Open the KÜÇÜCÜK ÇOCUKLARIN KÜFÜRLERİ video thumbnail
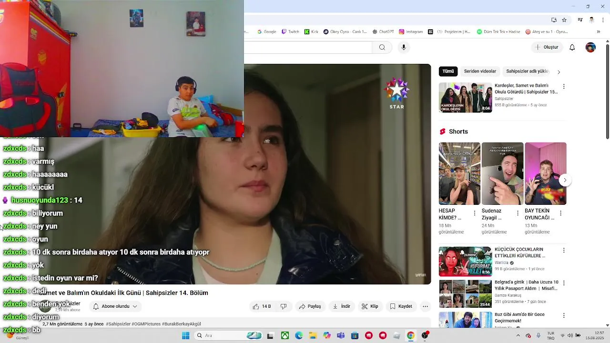610x343 pixels. (x=465, y=261)
